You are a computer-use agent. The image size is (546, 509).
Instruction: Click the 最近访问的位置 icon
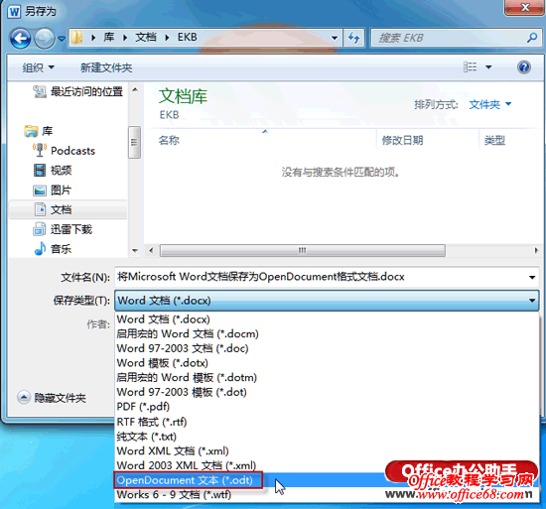[40, 92]
